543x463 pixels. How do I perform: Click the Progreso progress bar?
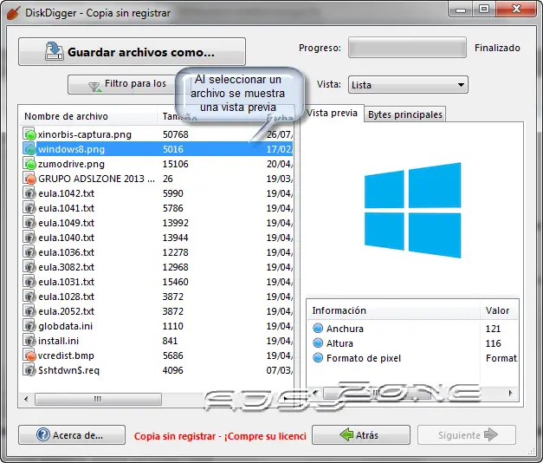pyautogui.click(x=407, y=48)
